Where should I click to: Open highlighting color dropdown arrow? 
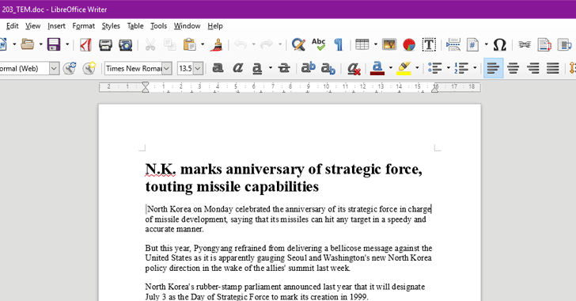pos(417,68)
